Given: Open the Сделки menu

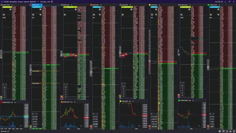Looking at the screenshot, I should coord(26,1).
